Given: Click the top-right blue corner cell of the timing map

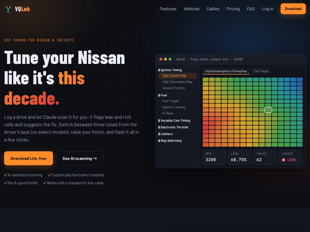Looking at the screenshot, I should (300, 80).
